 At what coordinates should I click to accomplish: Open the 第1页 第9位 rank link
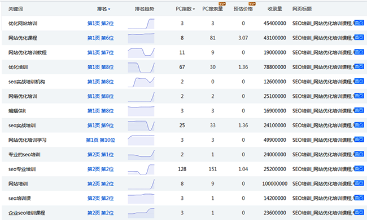tap(101, 125)
